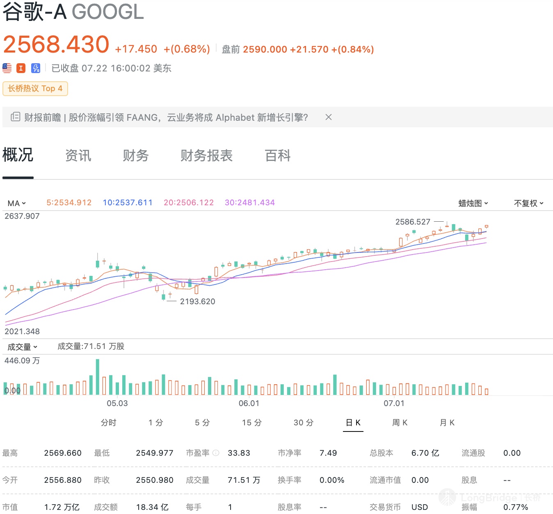Click the 2193.620 low price label
Image resolution: width=553 pixels, height=514 pixels.
coord(197,301)
